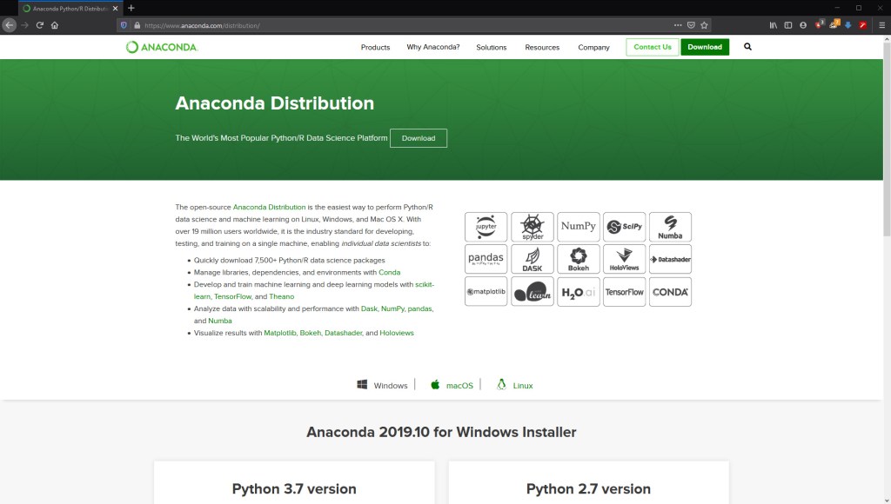Click the browser home icon
Image resolution: width=891 pixels, height=504 pixels.
point(55,25)
